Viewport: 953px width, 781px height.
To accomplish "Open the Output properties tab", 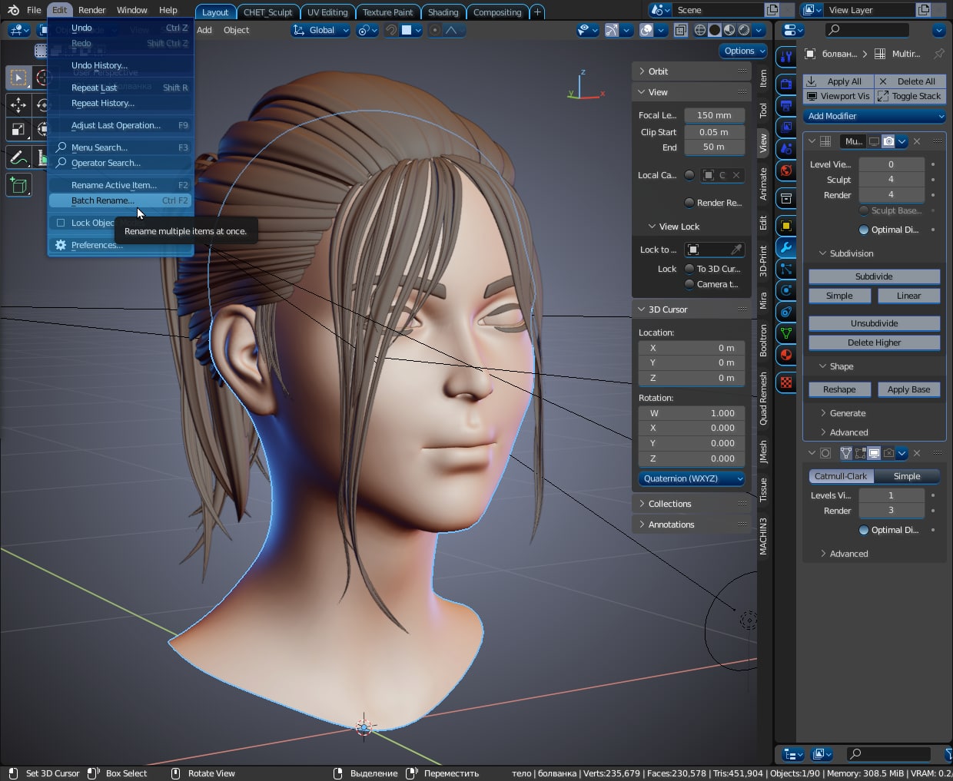I will pos(786,105).
